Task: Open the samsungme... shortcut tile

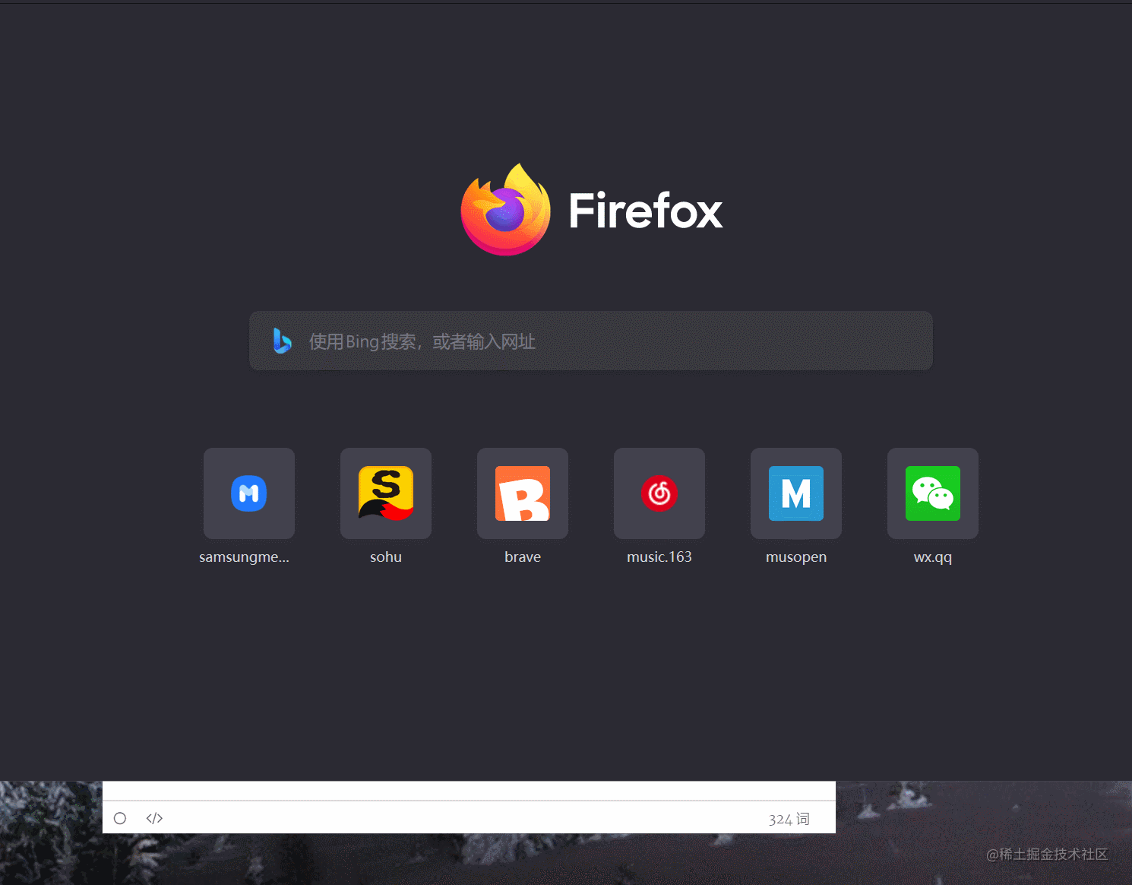Action: (x=249, y=493)
